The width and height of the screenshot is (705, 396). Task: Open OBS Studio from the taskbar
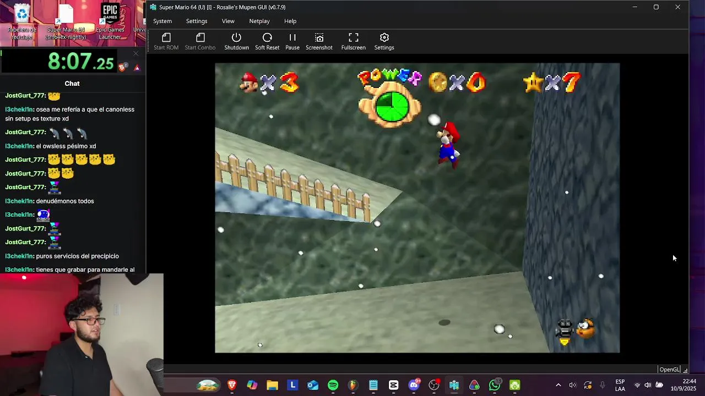(x=434, y=385)
